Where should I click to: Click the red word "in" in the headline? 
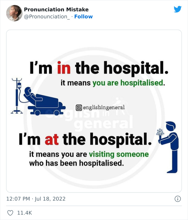click(x=64, y=68)
